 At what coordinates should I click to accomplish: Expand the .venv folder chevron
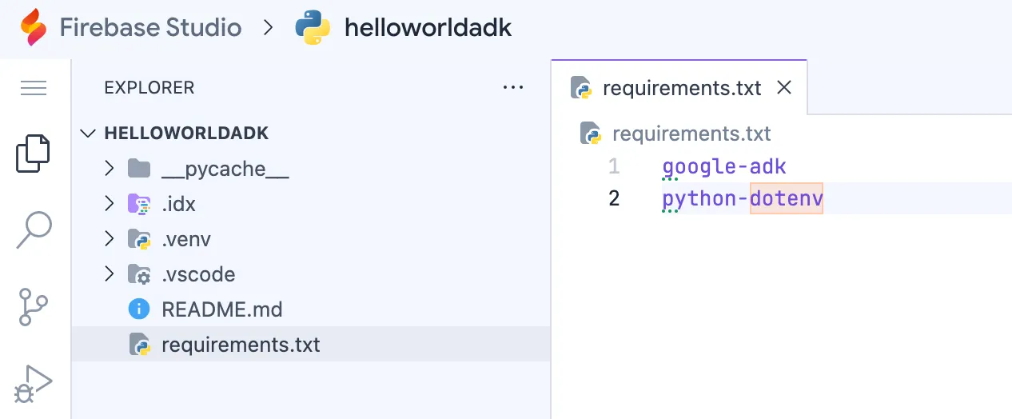110,239
